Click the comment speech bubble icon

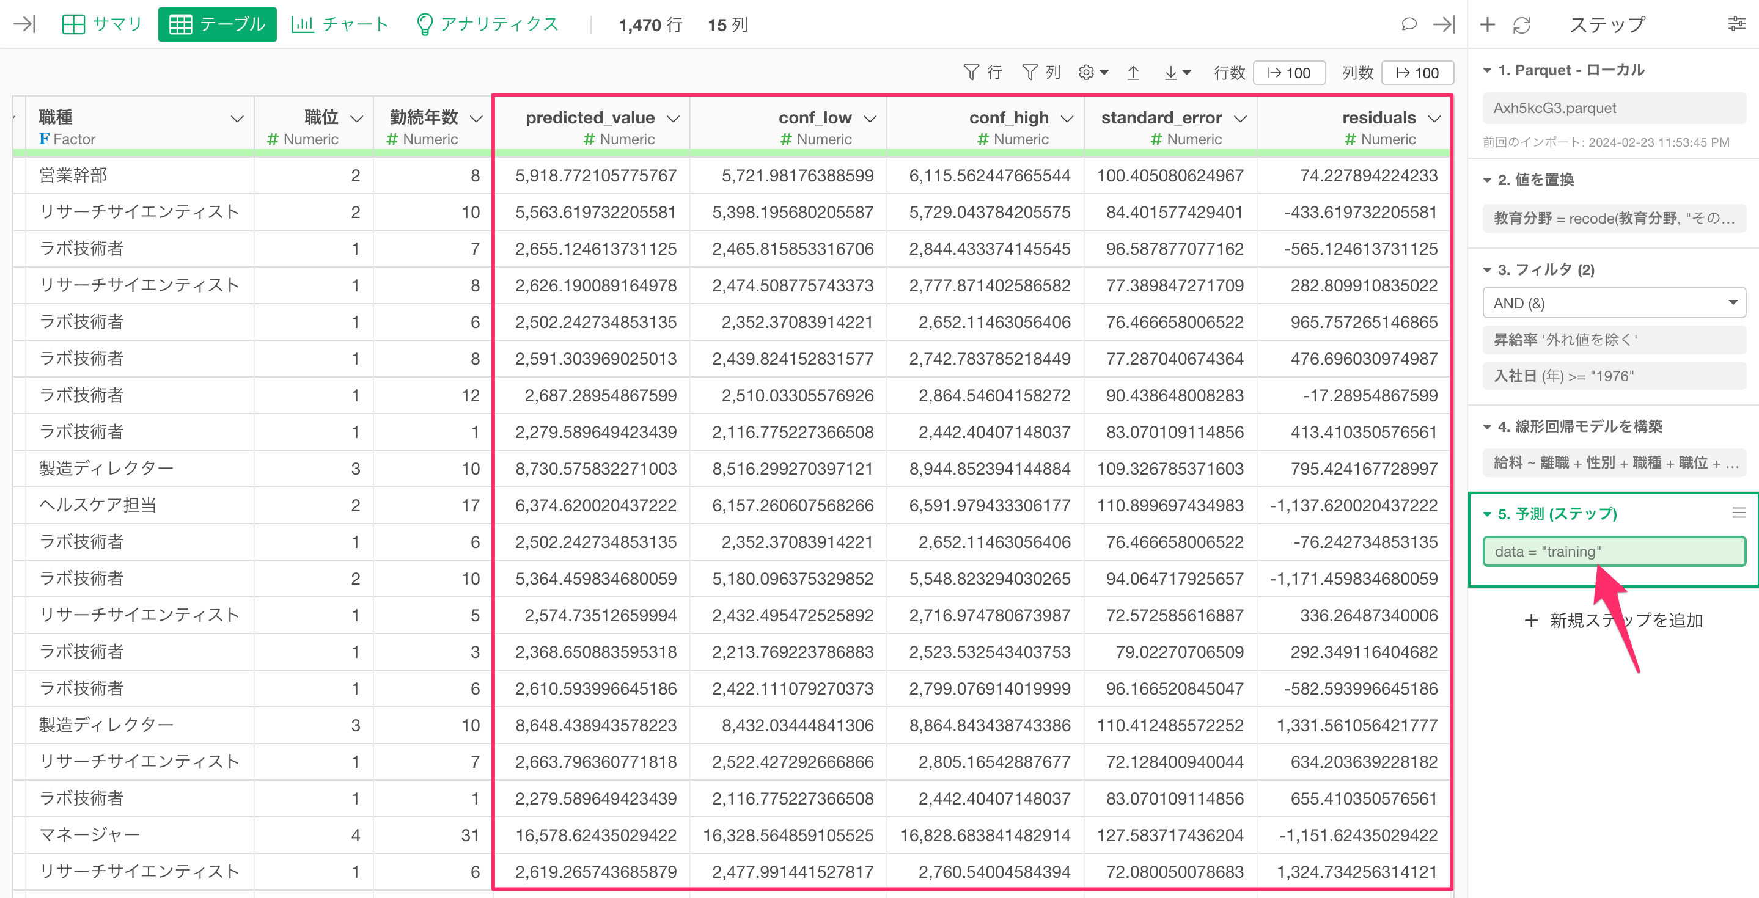pyautogui.click(x=1409, y=24)
